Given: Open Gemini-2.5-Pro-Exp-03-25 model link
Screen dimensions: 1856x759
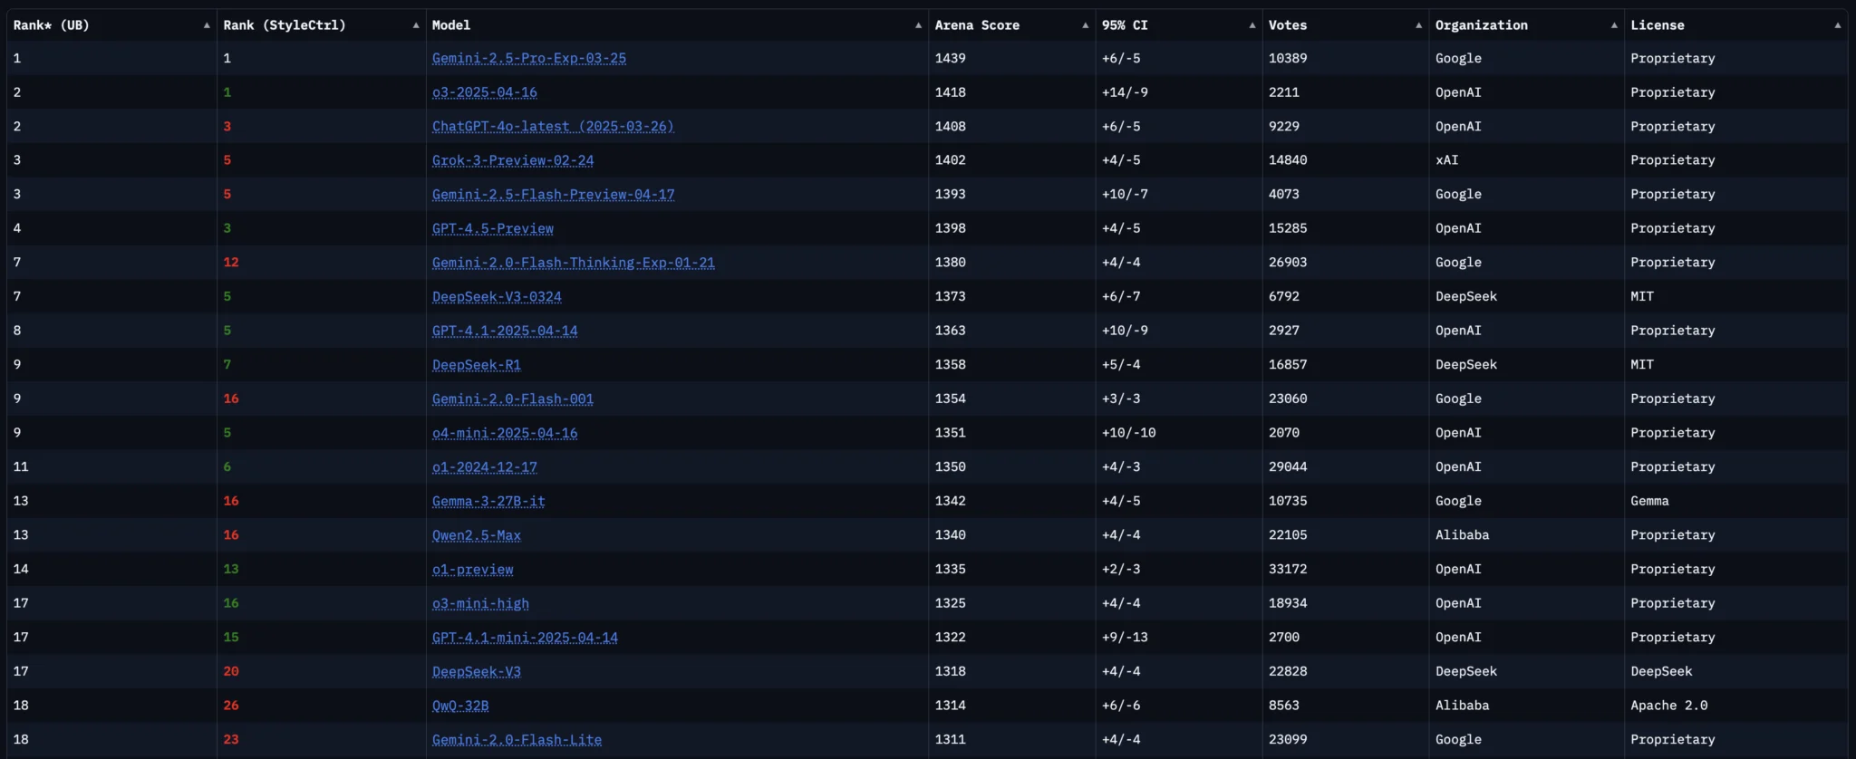Looking at the screenshot, I should (529, 58).
